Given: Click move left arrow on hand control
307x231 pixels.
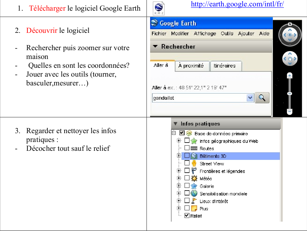Looking at the screenshot, I should point(285,59).
